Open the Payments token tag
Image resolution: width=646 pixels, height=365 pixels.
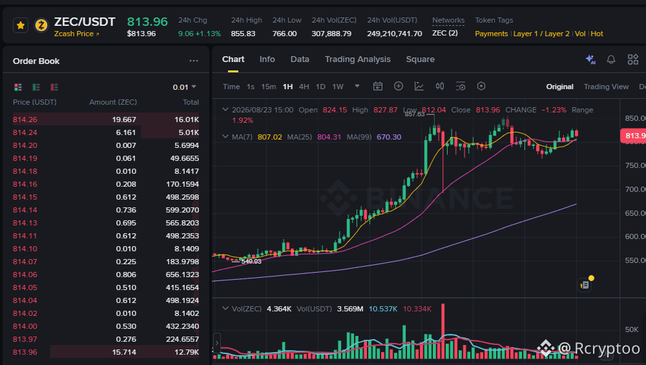491,34
